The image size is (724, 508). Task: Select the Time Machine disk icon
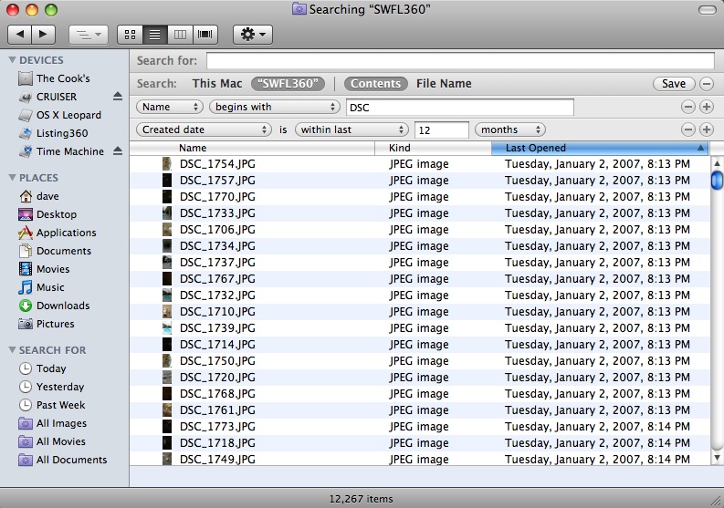(26, 151)
